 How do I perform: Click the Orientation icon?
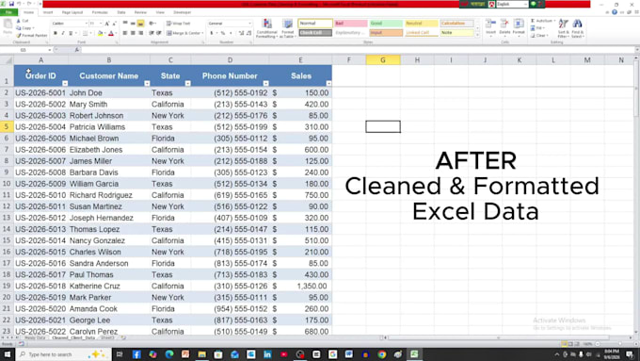[x=152, y=24]
